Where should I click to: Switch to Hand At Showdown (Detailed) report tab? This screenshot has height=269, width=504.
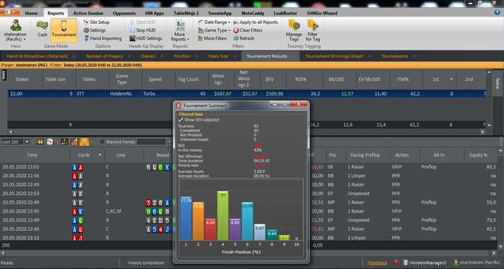pos(37,56)
